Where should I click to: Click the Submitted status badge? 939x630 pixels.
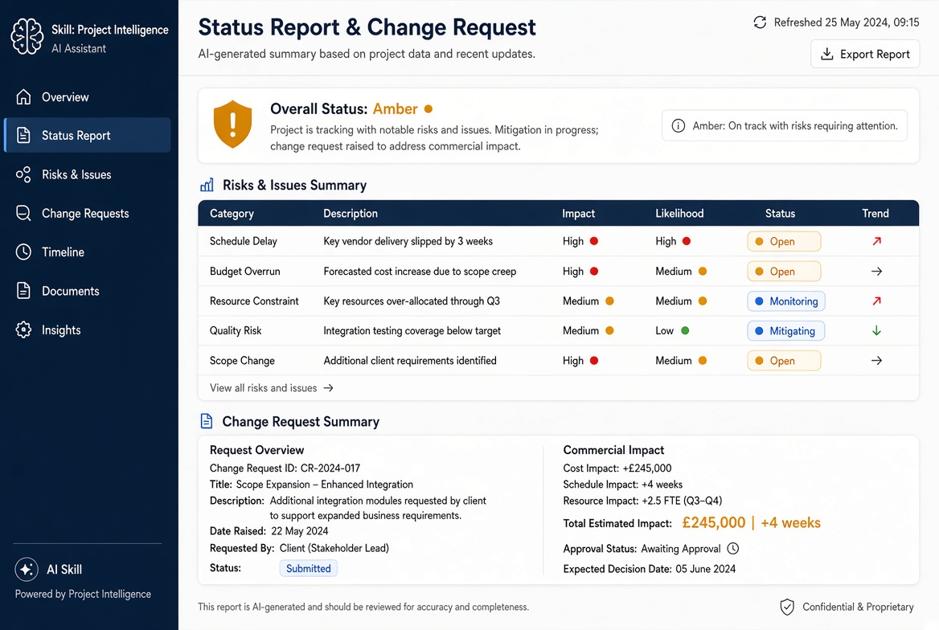pos(309,568)
